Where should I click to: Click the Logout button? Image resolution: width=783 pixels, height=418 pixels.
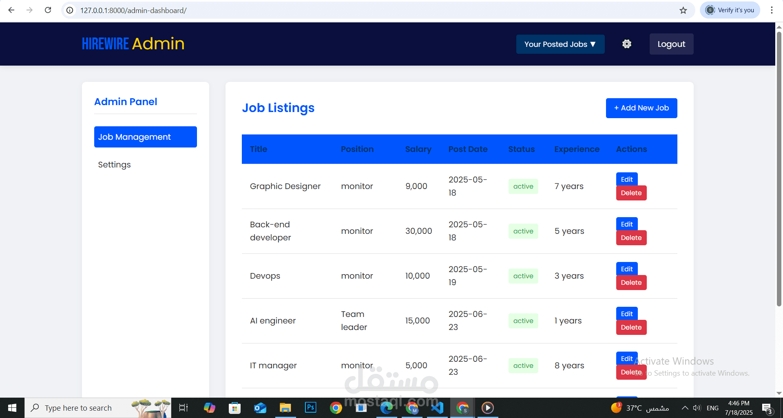click(x=671, y=44)
